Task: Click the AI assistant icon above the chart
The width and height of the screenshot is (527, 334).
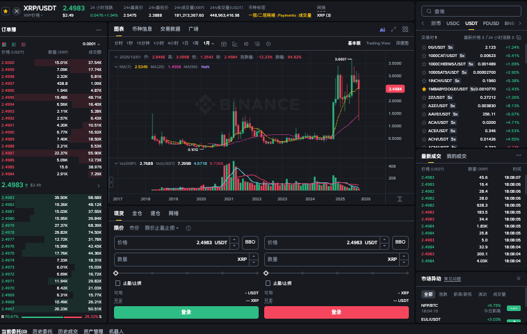Action: point(382,29)
